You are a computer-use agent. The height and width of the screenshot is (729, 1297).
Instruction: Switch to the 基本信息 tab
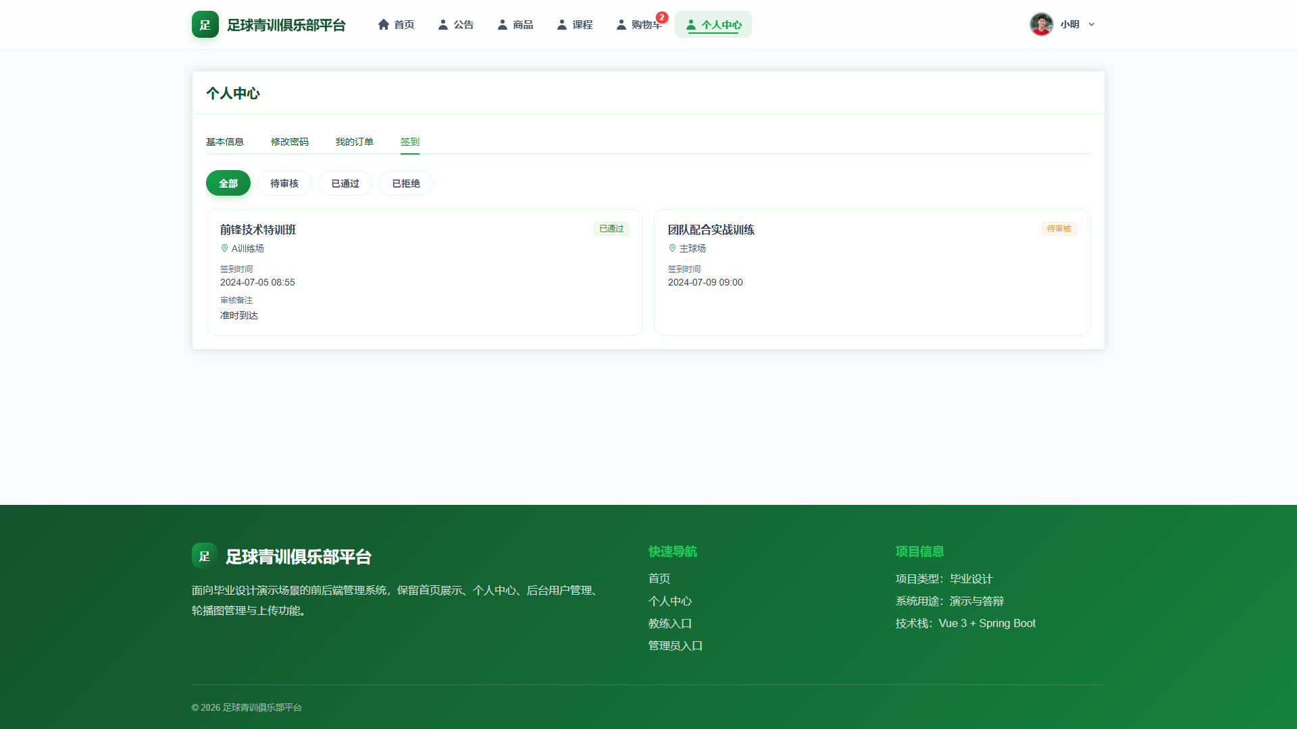click(225, 142)
